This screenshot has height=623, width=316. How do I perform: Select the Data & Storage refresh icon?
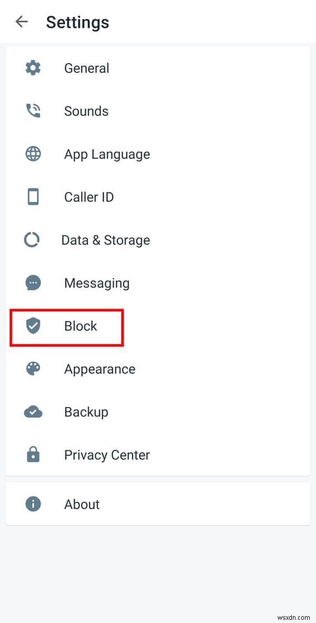pos(33,240)
